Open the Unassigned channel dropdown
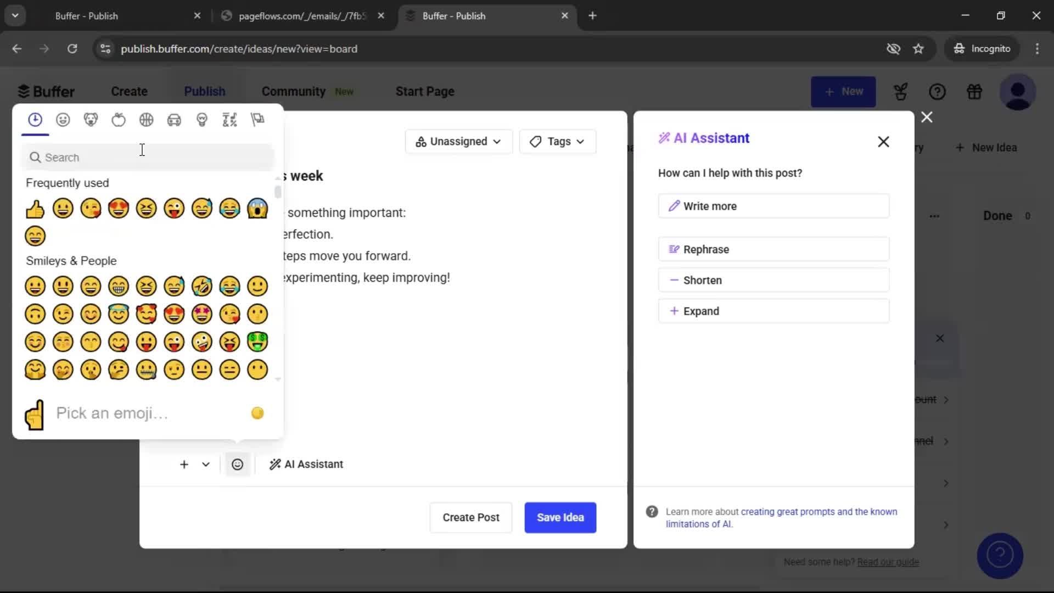This screenshot has width=1054, height=593. coord(458,142)
